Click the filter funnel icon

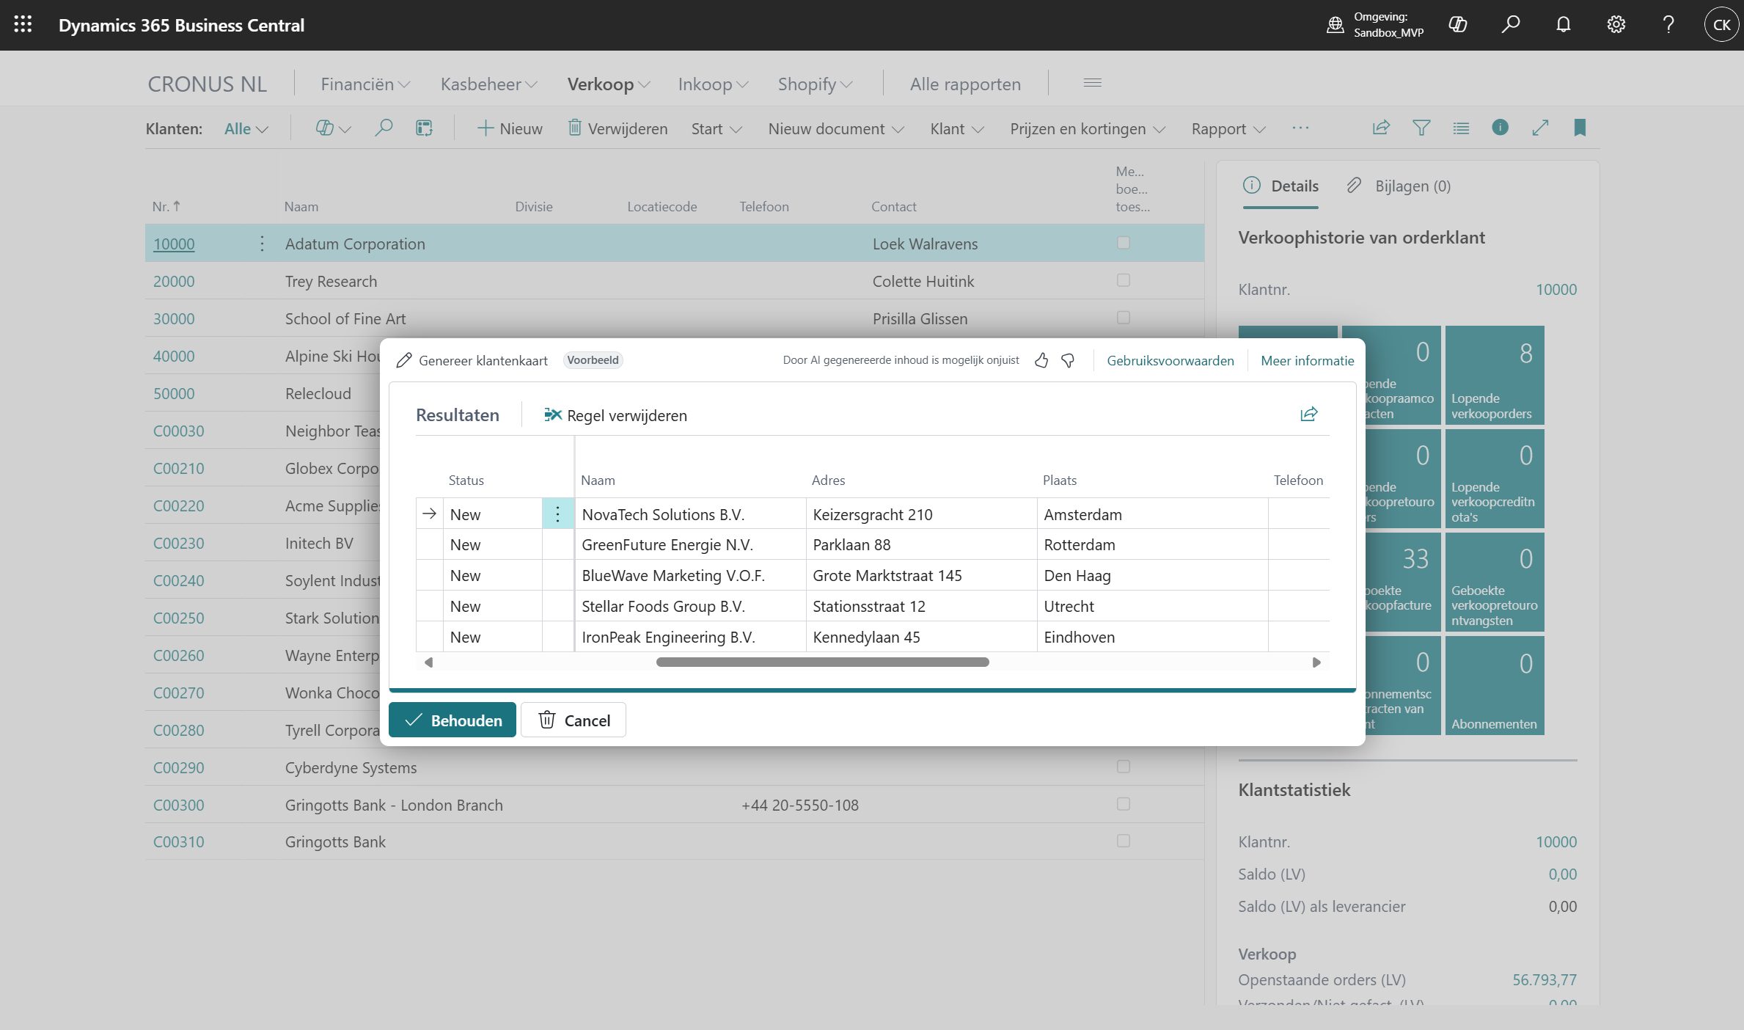[1421, 128]
